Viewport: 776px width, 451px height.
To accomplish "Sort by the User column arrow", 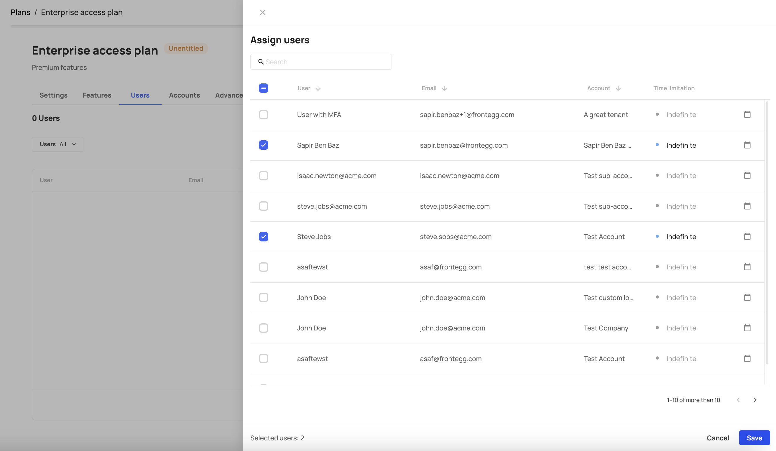I will (318, 88).
